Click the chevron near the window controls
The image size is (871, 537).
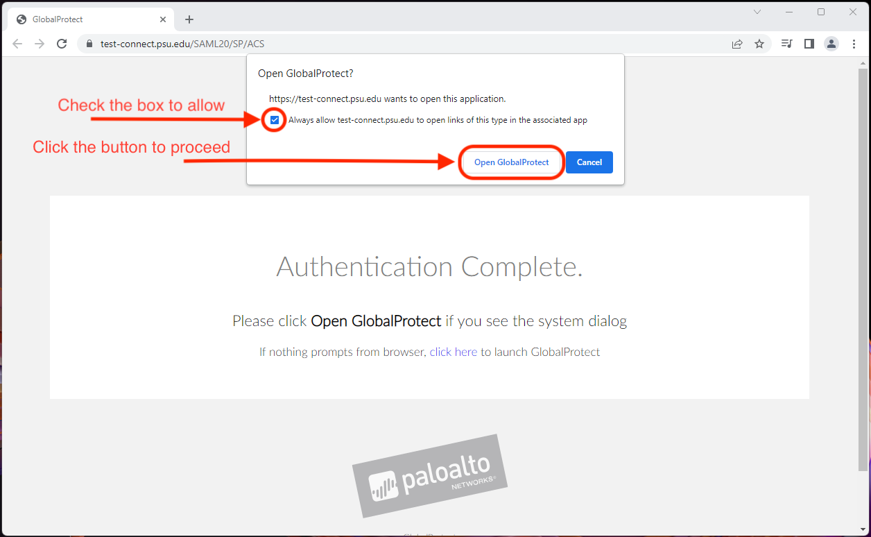[757, 11]
